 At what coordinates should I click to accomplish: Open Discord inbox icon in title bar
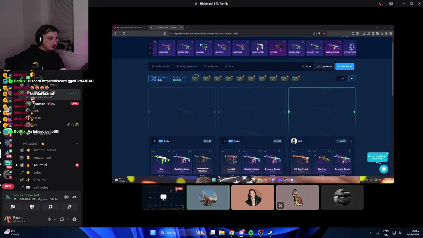point(381,4)
